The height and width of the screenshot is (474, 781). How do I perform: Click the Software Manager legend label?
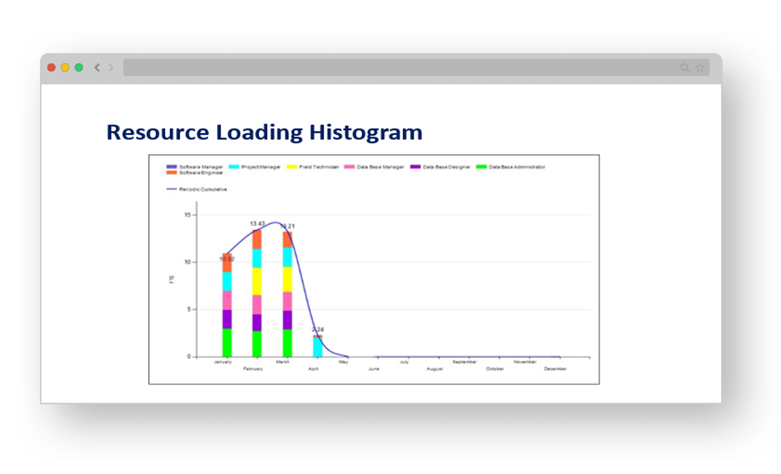click(x=201, y=167)
